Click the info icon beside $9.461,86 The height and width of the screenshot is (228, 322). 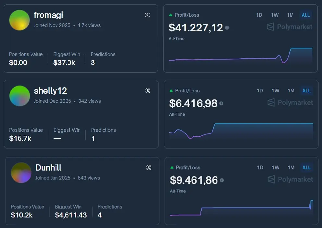pyautogui.click(x=222, y=180)
